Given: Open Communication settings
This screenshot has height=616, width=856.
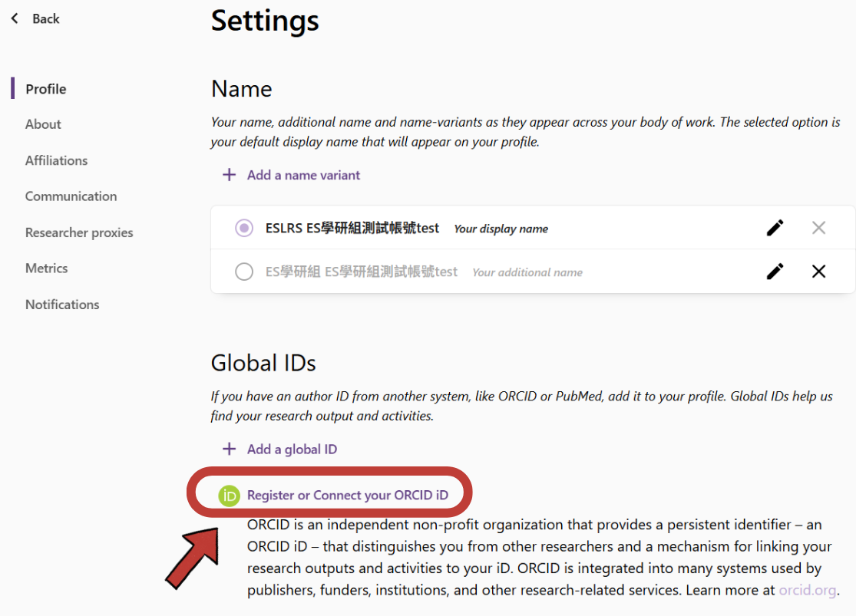Looking at the screenshot, I should pyautogui.click(x=71, y=196).
